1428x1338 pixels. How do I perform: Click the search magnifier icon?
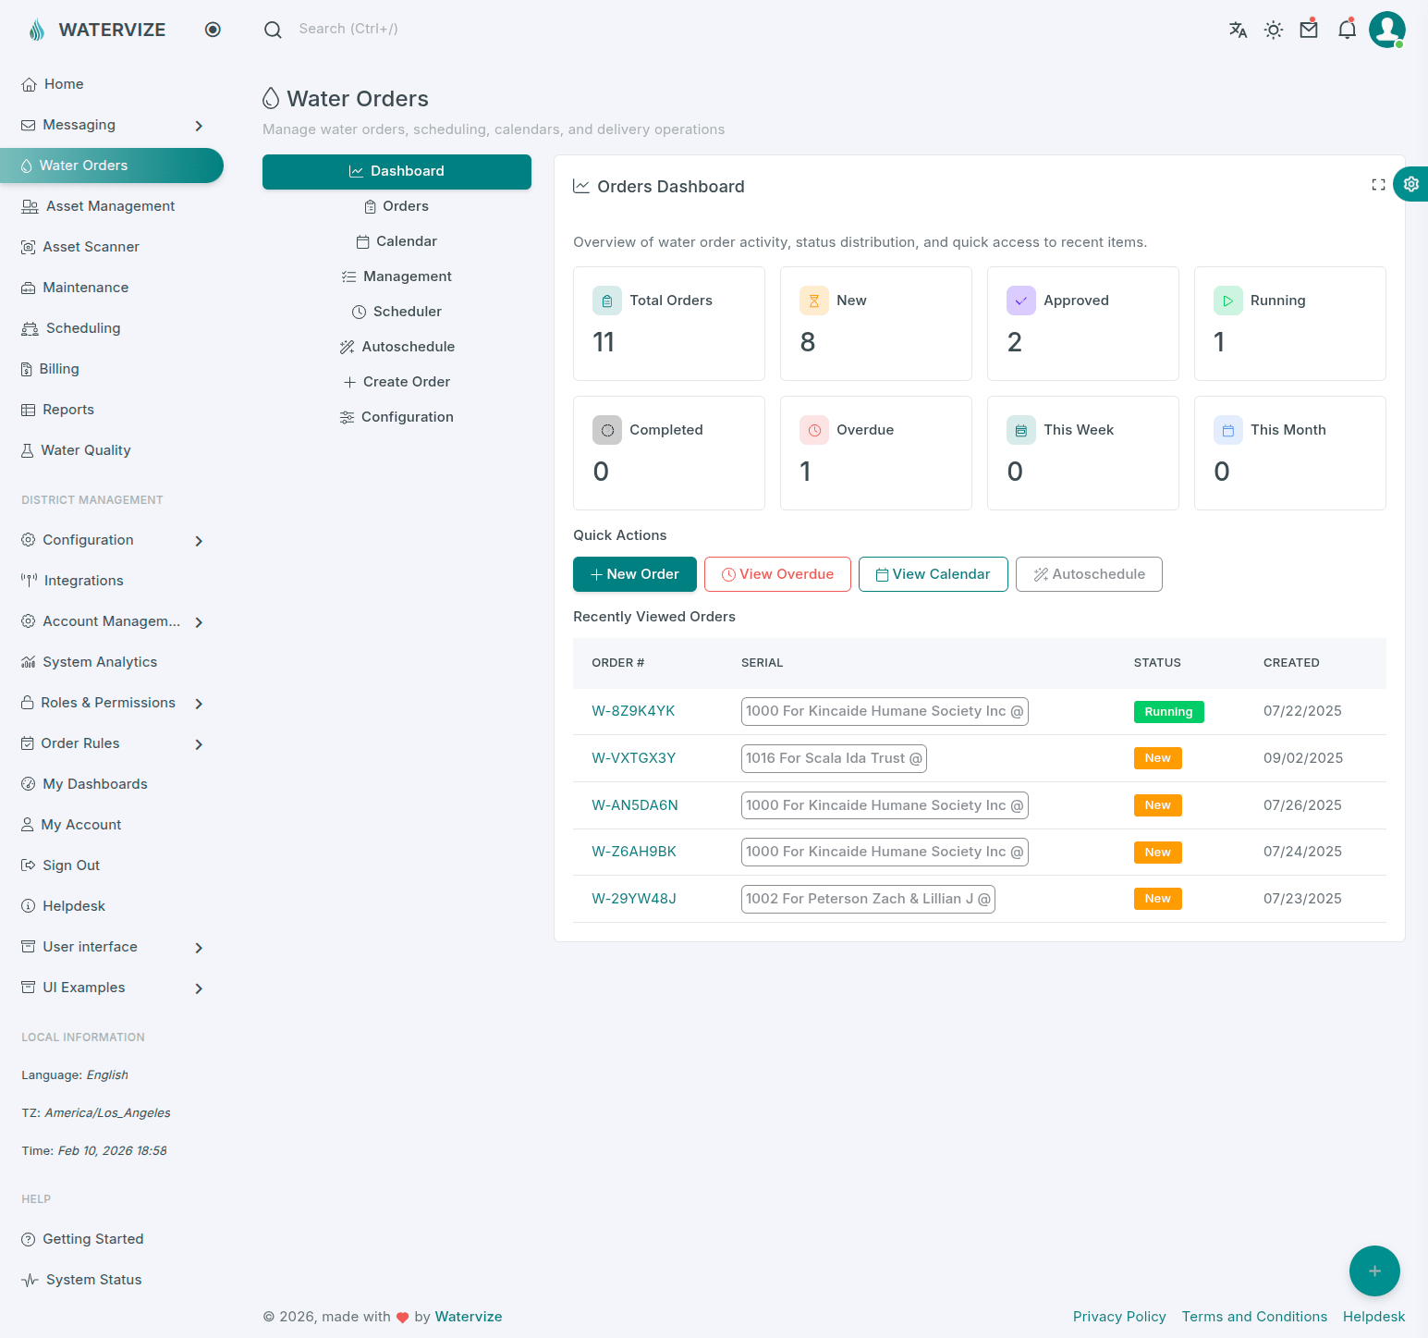(273, 30)
